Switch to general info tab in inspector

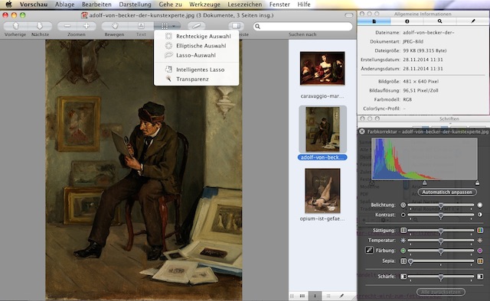374,21
